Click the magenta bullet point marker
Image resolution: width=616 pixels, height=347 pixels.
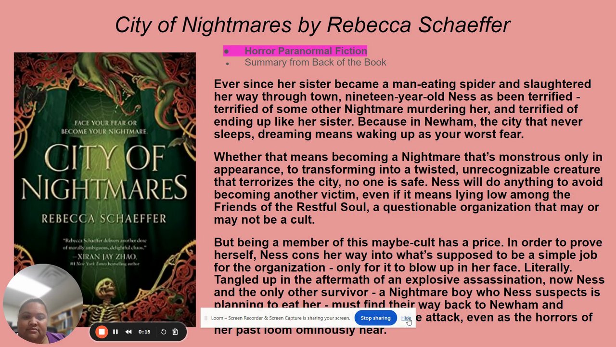pyautogui.click(x=226, y=51)
